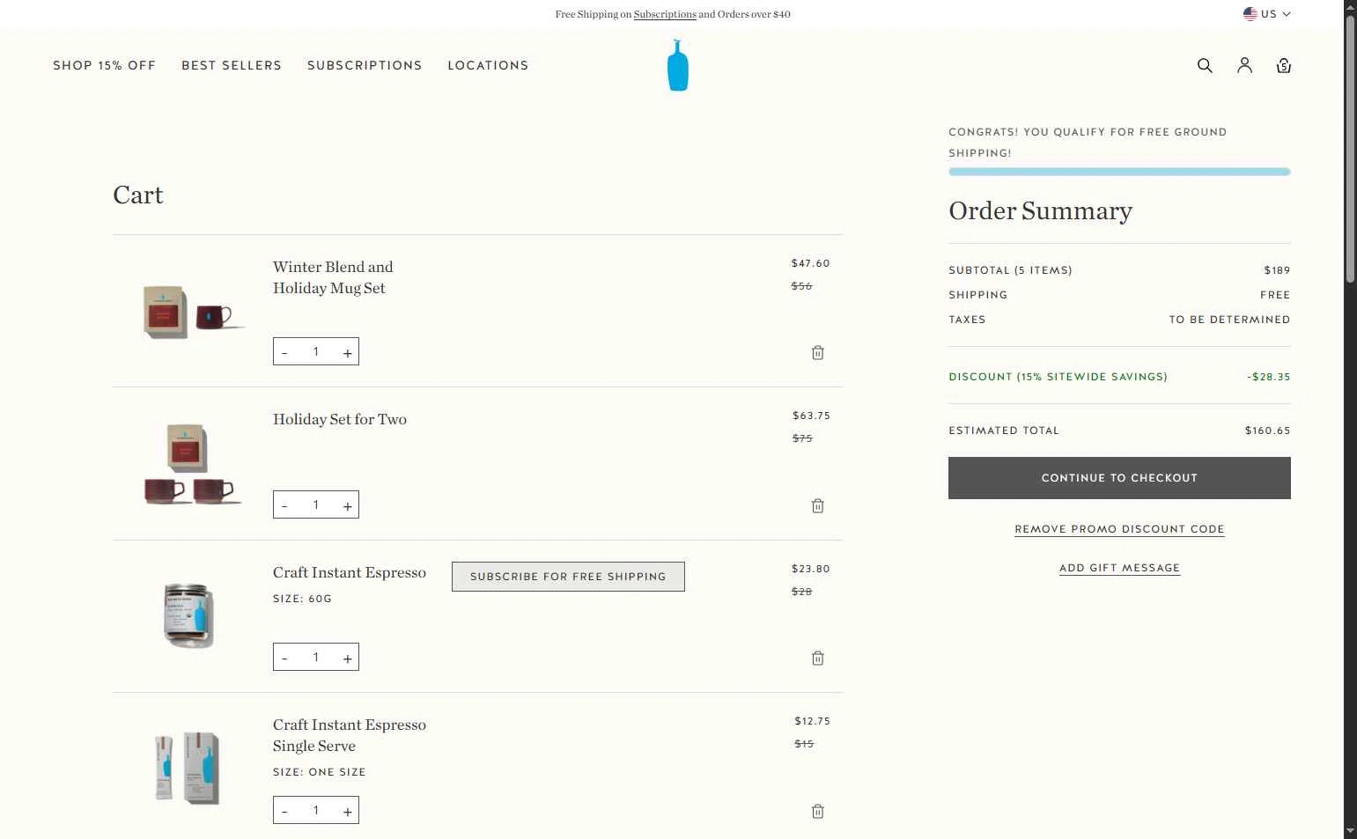This screenshot has width=1357, height=839.
Task: Click the Blue Bottle logo
Action: 677,65
